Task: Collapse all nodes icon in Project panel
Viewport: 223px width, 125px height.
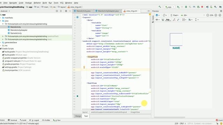Action: tap(61, 11)
